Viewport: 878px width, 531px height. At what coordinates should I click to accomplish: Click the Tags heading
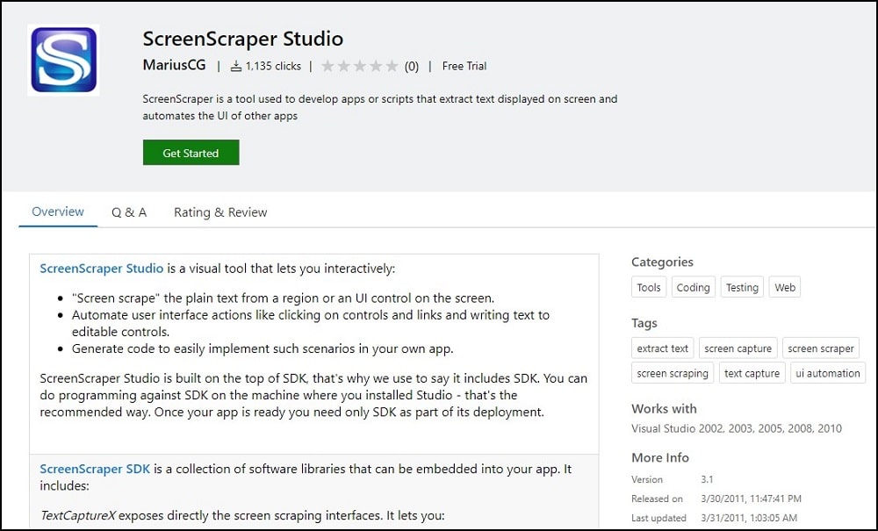click(644, 323)
